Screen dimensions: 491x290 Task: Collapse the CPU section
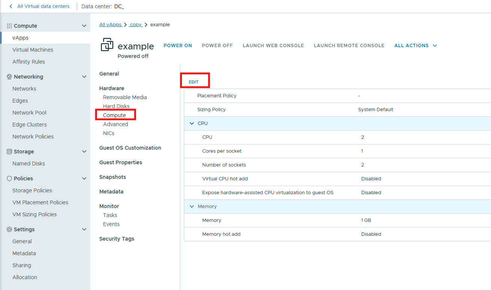[192, 123]
